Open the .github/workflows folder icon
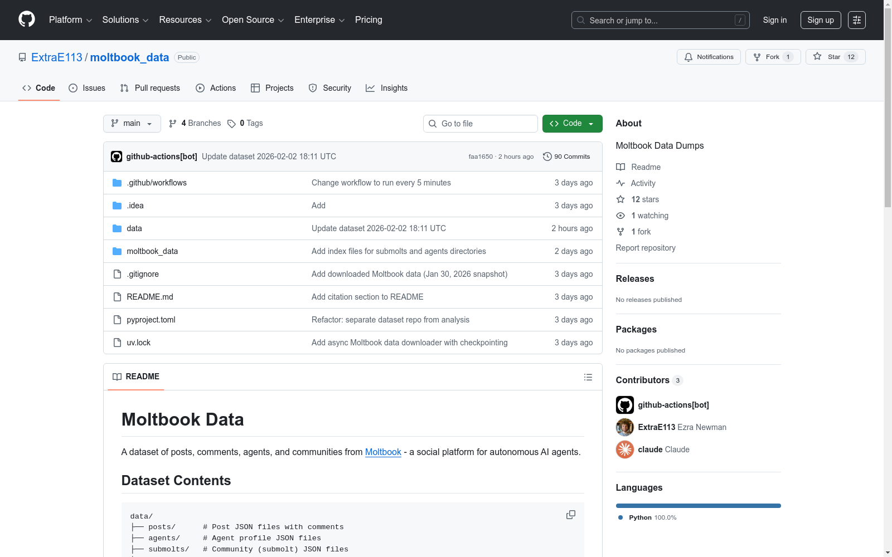 [x=117, y=183]
